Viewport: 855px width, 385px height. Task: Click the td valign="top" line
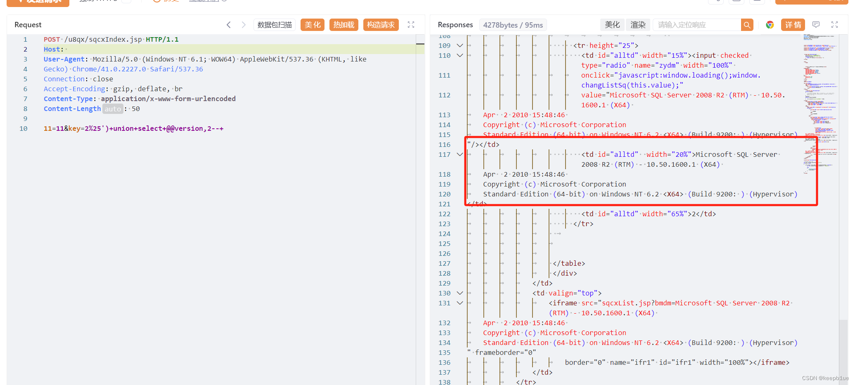coord(567,293)
